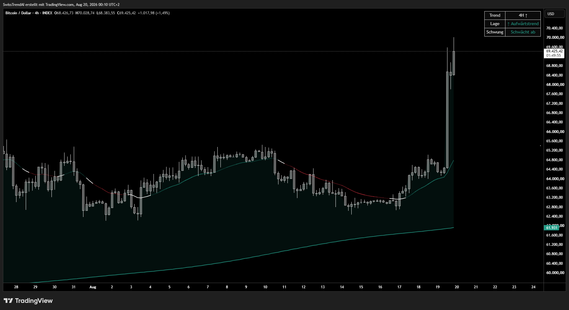Click the change value +1.017,98 (+1,49%)
This screenshot has width=569, height=310.
pos(154,13)
